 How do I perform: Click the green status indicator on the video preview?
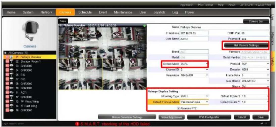(144, 26)
